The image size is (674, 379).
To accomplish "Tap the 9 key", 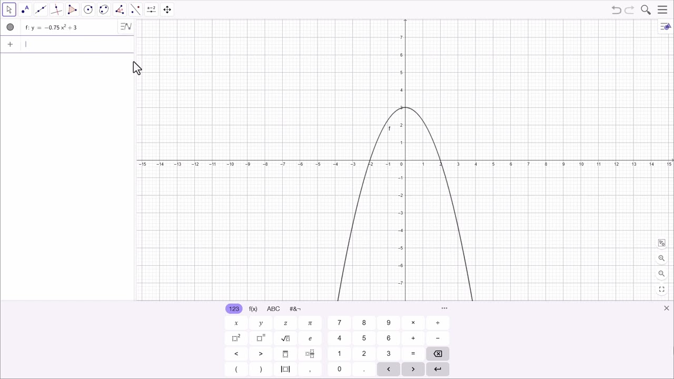I will point(389,323).
